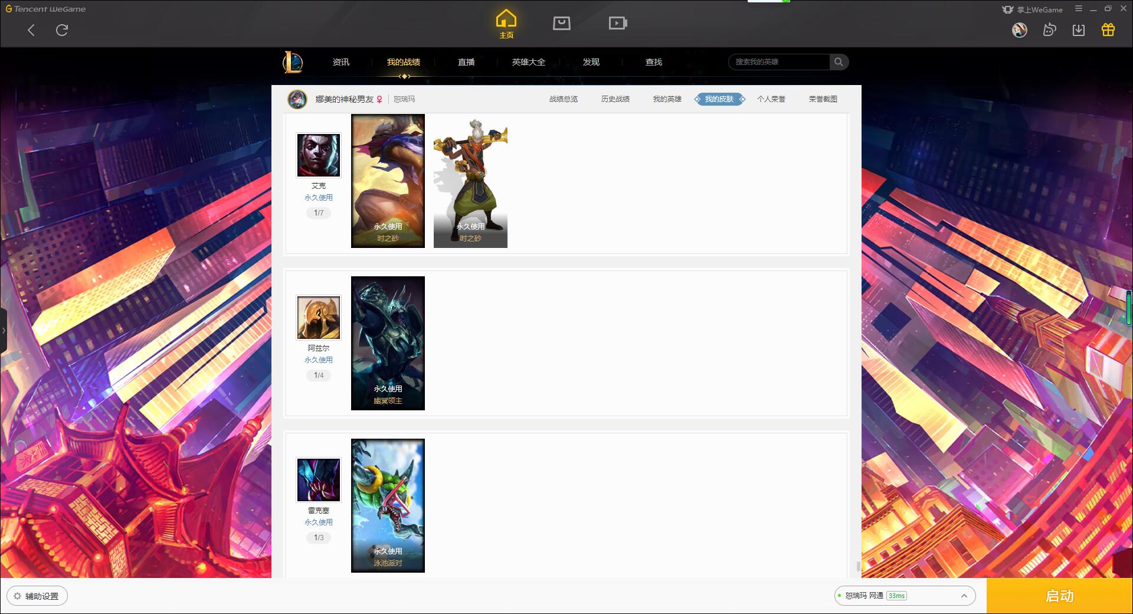Open the store bag icon in top bar
Image resolution: width=1133 pixels, height=614 pixels.
pos(561,23)
